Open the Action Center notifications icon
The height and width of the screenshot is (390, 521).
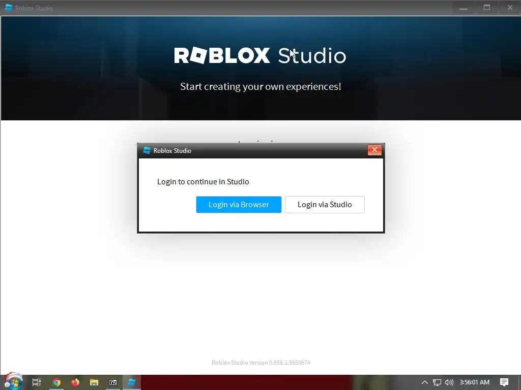(x=504, y=382)
